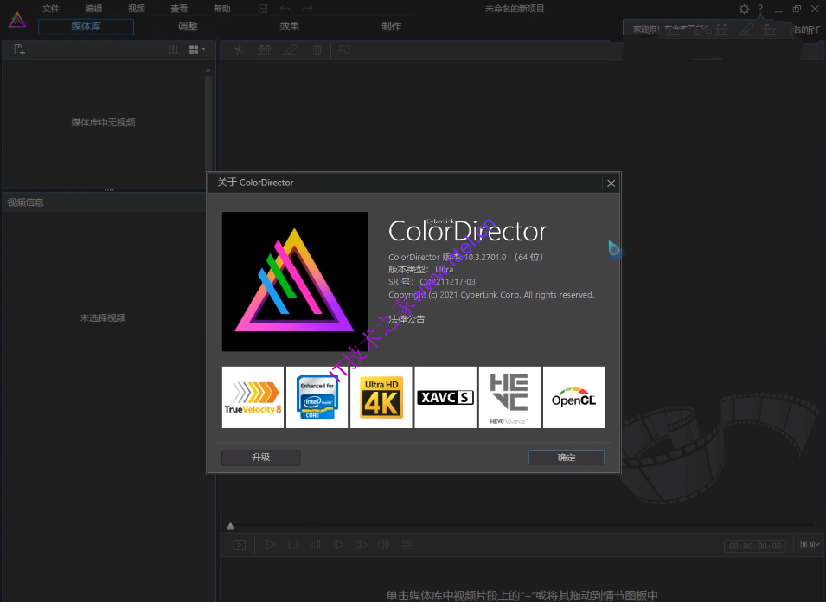
Task: Click the TrueVelocity 8 badge
Action: (253, 398)
